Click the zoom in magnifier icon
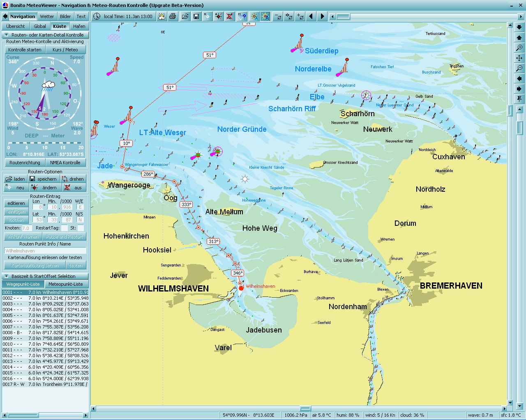The width and height of the screenshot is (526, 420). (519, 48)
